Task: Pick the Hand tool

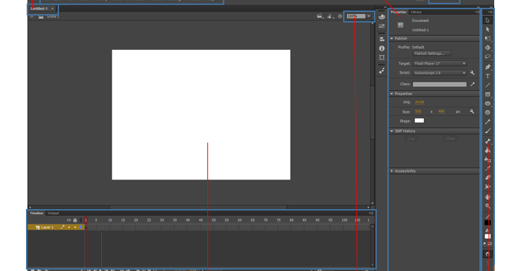Action: (487, 197)
